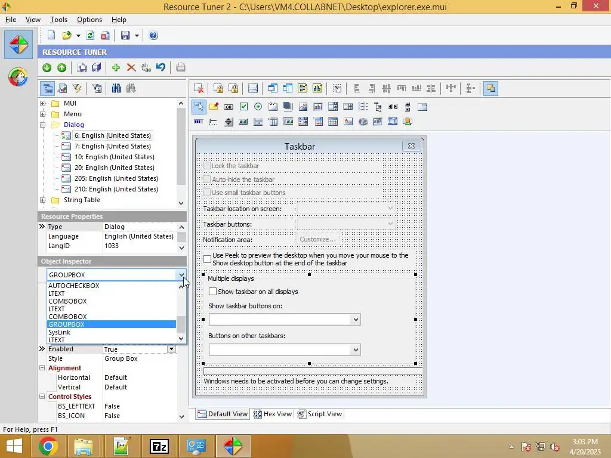Check Show taskbar on all displays
Viewport: 611px width, 458px height.
pos(213,291)
